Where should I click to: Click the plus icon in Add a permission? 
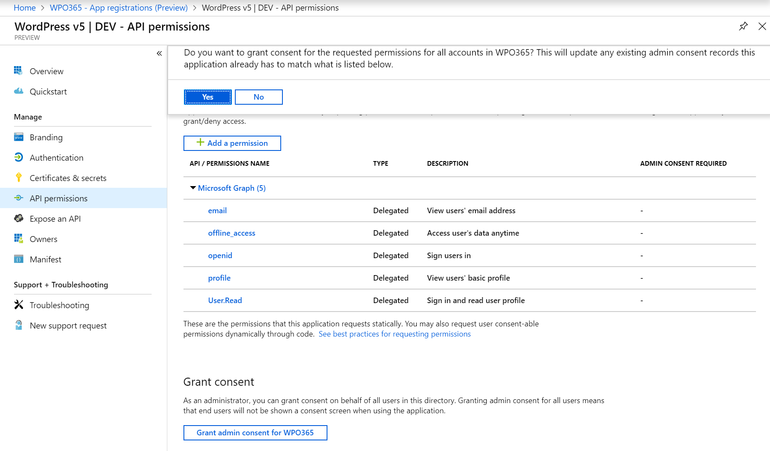point(200,142)
